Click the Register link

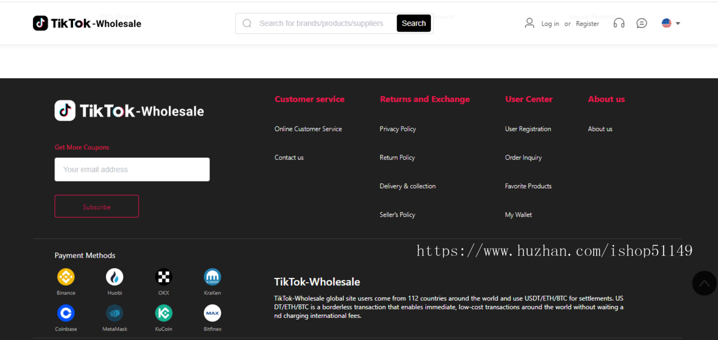pyautogui.click(x=588, y=24)
